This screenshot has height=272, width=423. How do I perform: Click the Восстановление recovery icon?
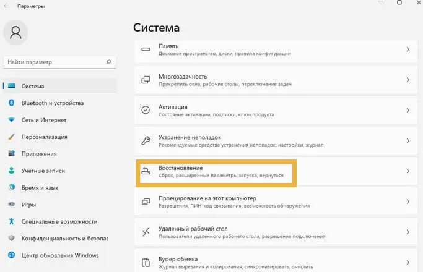(x=146, y=171)
